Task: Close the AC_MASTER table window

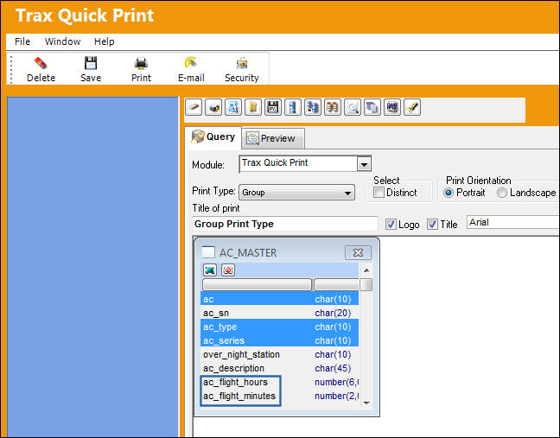Action: point(358,253)
